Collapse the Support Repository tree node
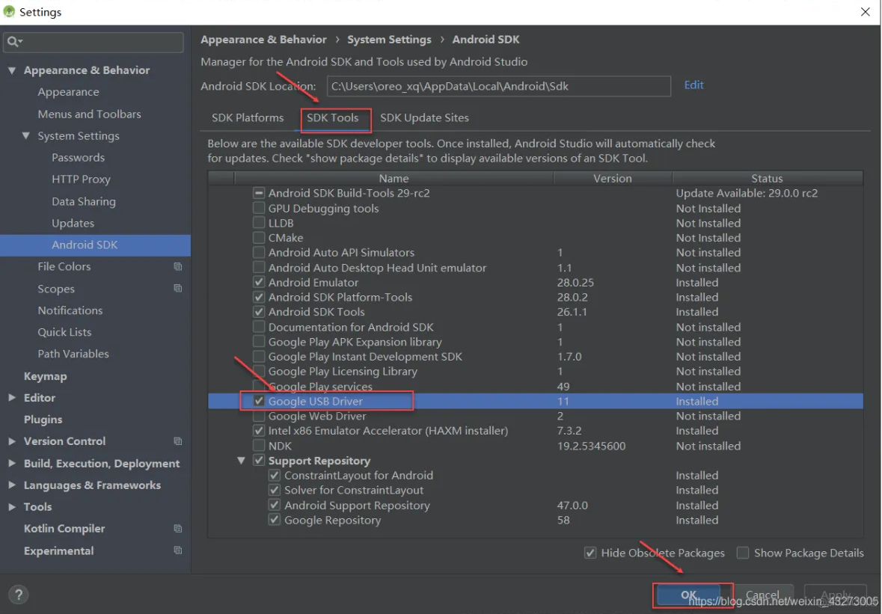Viewport: 882px width, 614px height. (241, 461)
